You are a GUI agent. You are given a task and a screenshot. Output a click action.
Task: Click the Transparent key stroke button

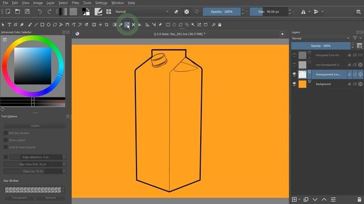click(x=19, y=198)
